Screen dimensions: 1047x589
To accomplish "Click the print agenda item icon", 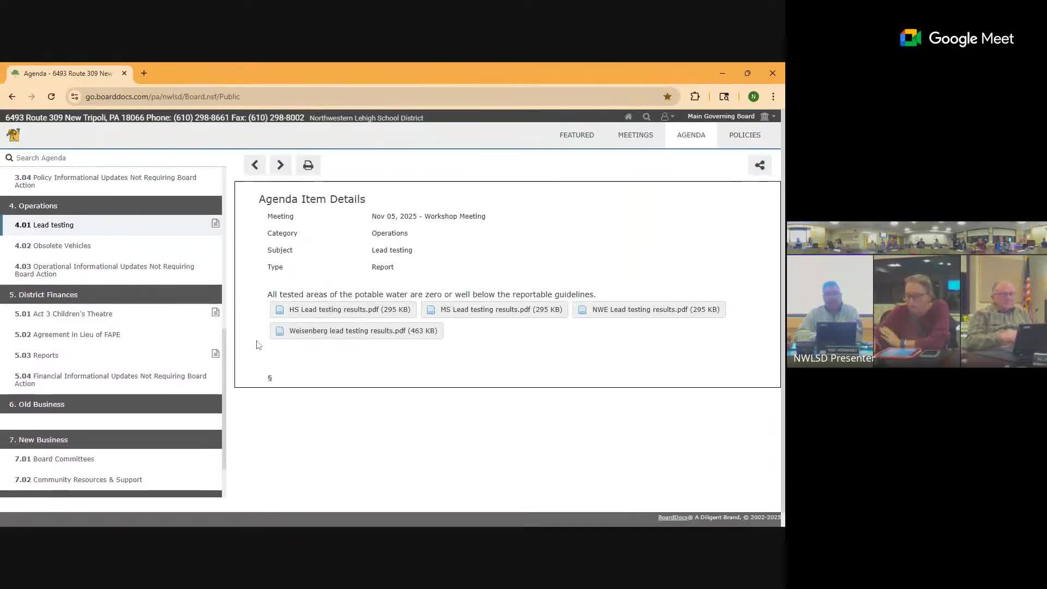I will (308, 165).
